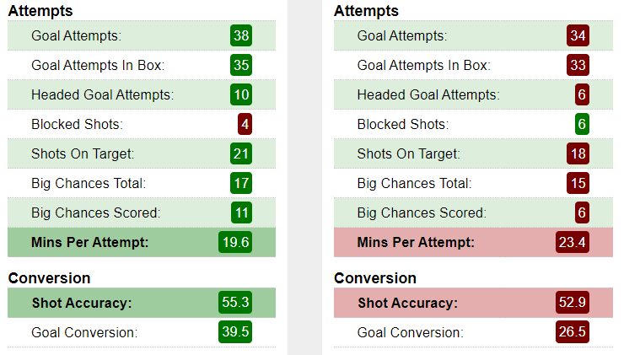
Task: Select left Goal Conversion badge 39.5
Action: tap(235, 331)
